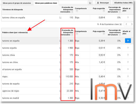Add viajes keyword to plan
The width and height of the screenshot is (136, 104).
(128, 76)
